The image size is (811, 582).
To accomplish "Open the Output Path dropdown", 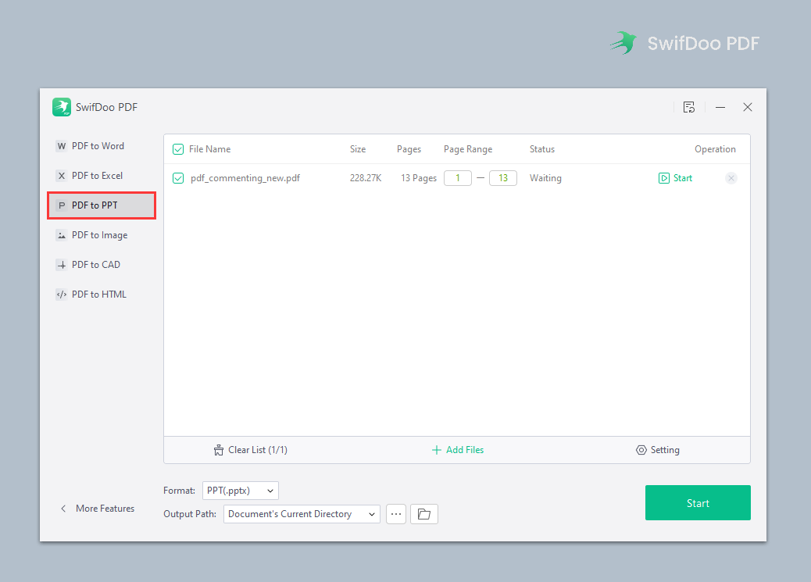I will [x=302, y=514].
